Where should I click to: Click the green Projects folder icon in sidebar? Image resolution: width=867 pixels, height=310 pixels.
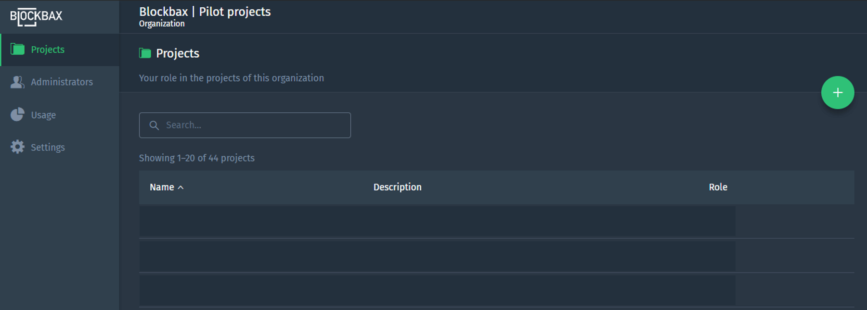tap(18, 49)
